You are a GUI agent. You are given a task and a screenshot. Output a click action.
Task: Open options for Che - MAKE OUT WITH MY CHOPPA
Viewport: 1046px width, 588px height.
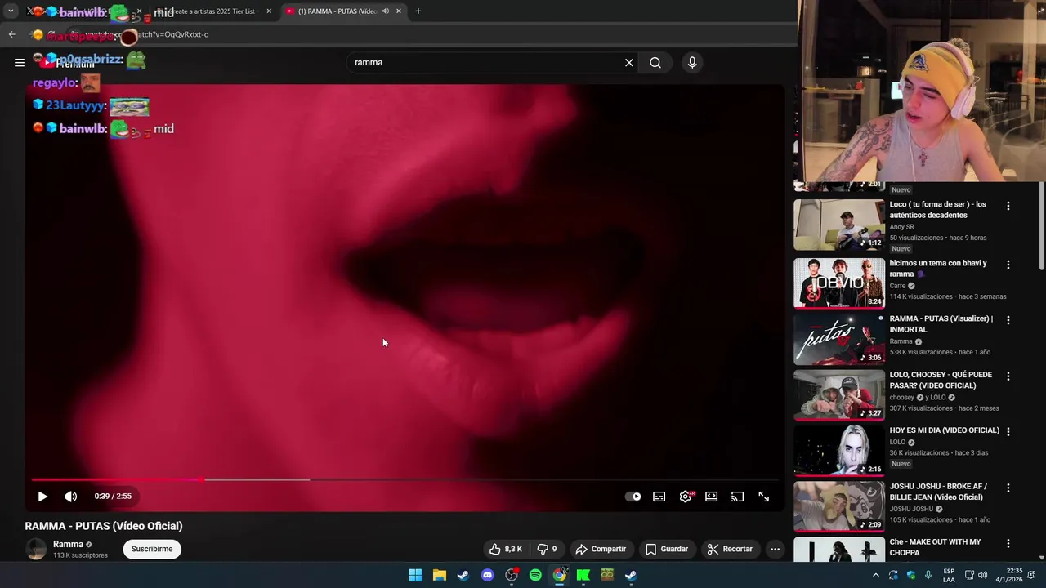pyautogui.click(x=1008, y=543)
